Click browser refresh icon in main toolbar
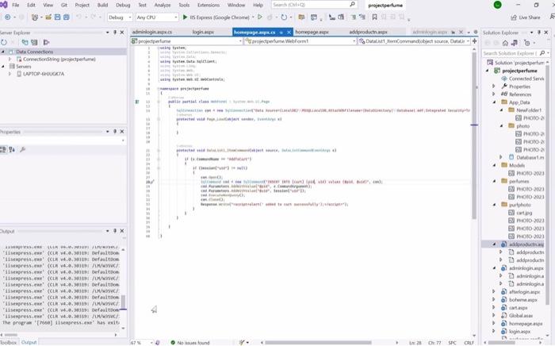 [284, 17]
